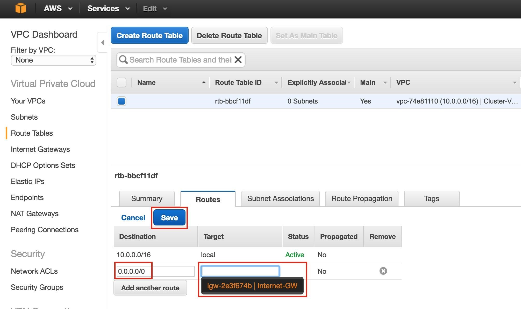Uncheck the rtb-bbcf11df row checkbox
Image resolution: width=521 pixels, height=309 pixels.
pos(122,101)
